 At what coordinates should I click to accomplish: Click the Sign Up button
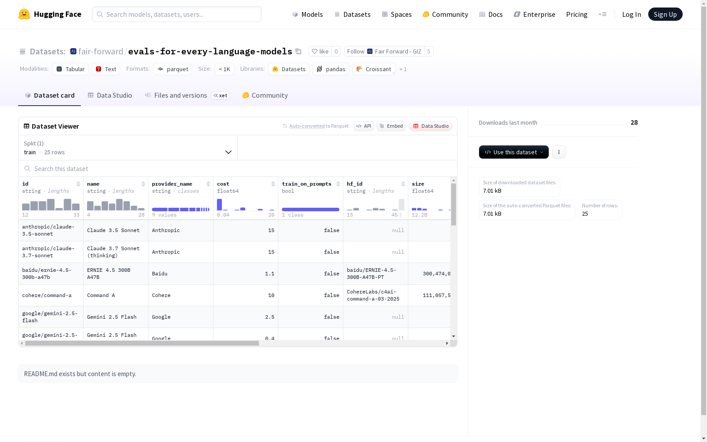pos(665,14)
